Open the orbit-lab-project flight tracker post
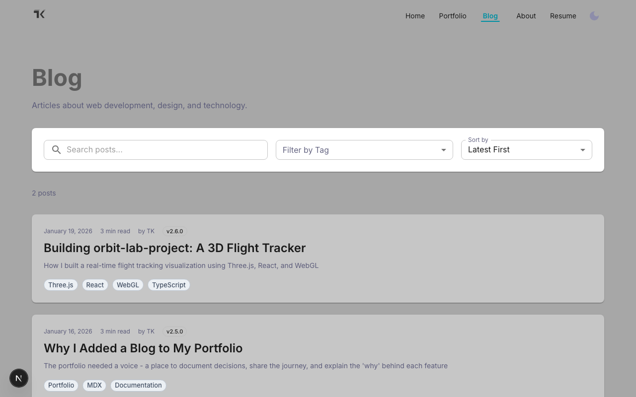Image resolution: width=636 pixels, height=397 pixels. point(174,248)
